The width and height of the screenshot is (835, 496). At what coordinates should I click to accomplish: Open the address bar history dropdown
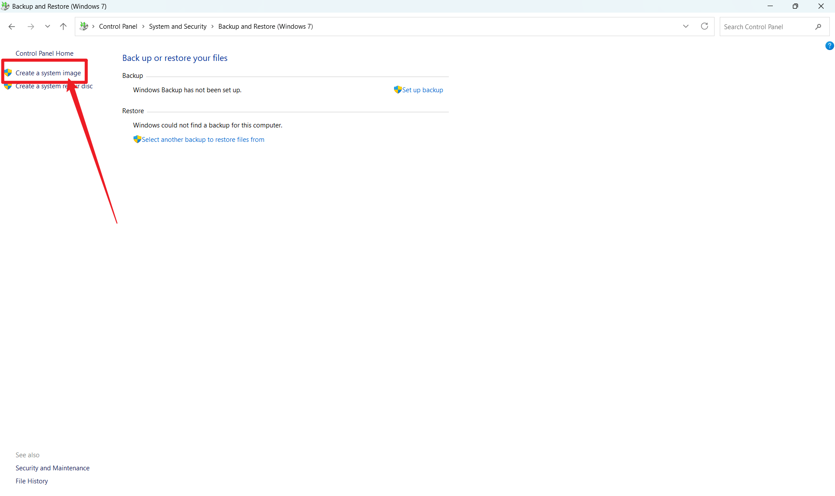(x=686, y=27)
